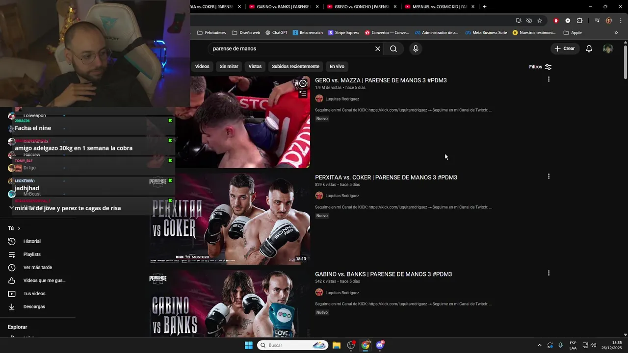Open OBS from the taskbar
628x353 pixels.
click(351, 345)
